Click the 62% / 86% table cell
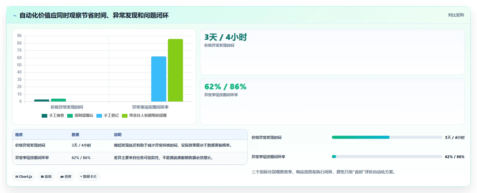Screen dimensions: 477x193 click(x=81, y=158)
